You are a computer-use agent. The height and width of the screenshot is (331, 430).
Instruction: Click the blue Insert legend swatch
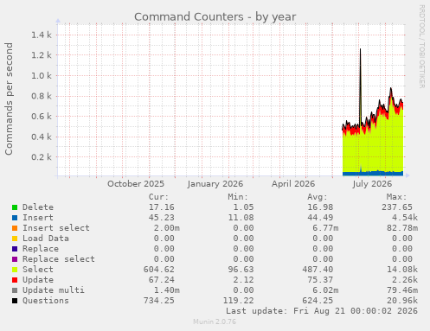[15, 218]
